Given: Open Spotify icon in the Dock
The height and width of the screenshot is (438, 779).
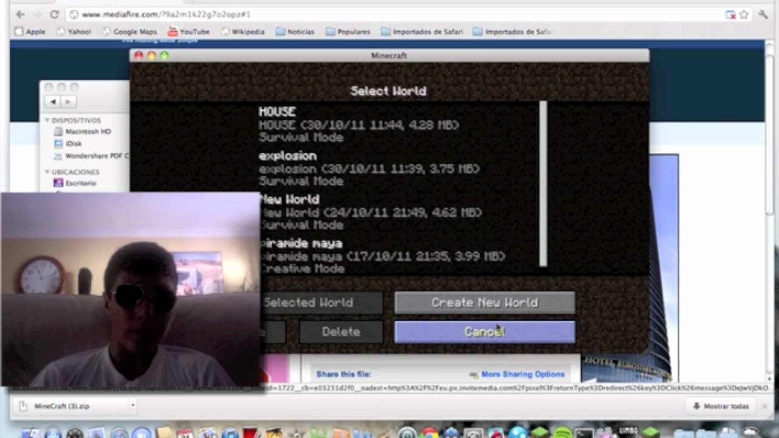Looking at the screenshot, I should pos(562,433).
